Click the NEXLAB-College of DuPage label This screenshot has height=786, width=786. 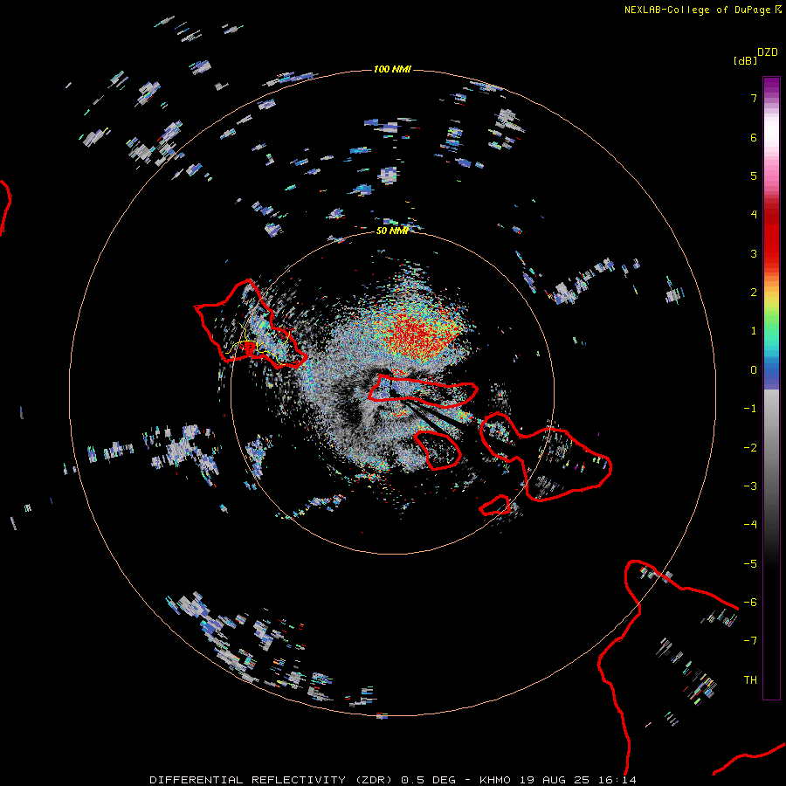point(703,10)
